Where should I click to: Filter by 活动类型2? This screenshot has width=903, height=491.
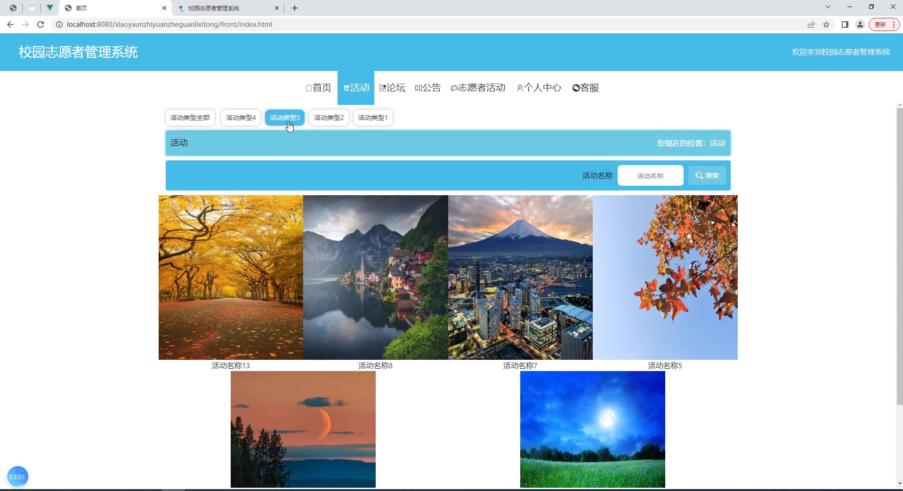329,118
